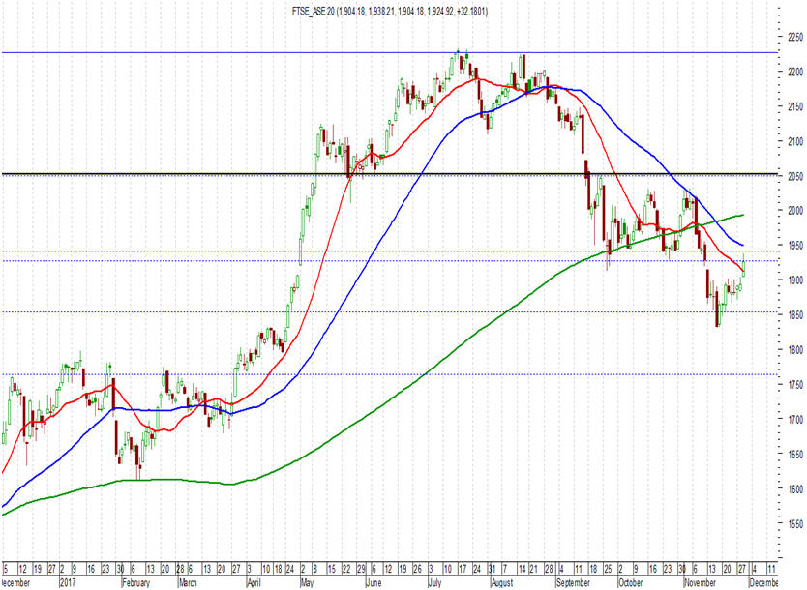Click the 1800 price axis label
Viewport: 807px width, 590px height.
[x=794, y=350]
